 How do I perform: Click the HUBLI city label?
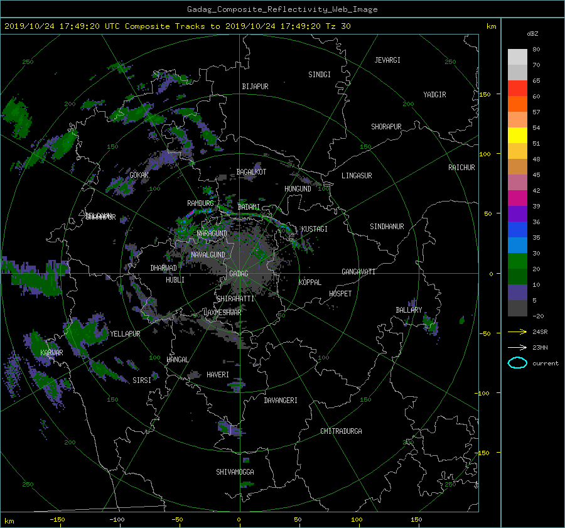(175, 280)
